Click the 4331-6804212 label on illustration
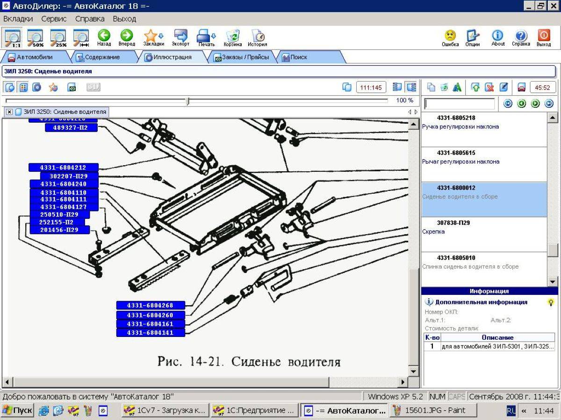 click(x=64, y=168)
